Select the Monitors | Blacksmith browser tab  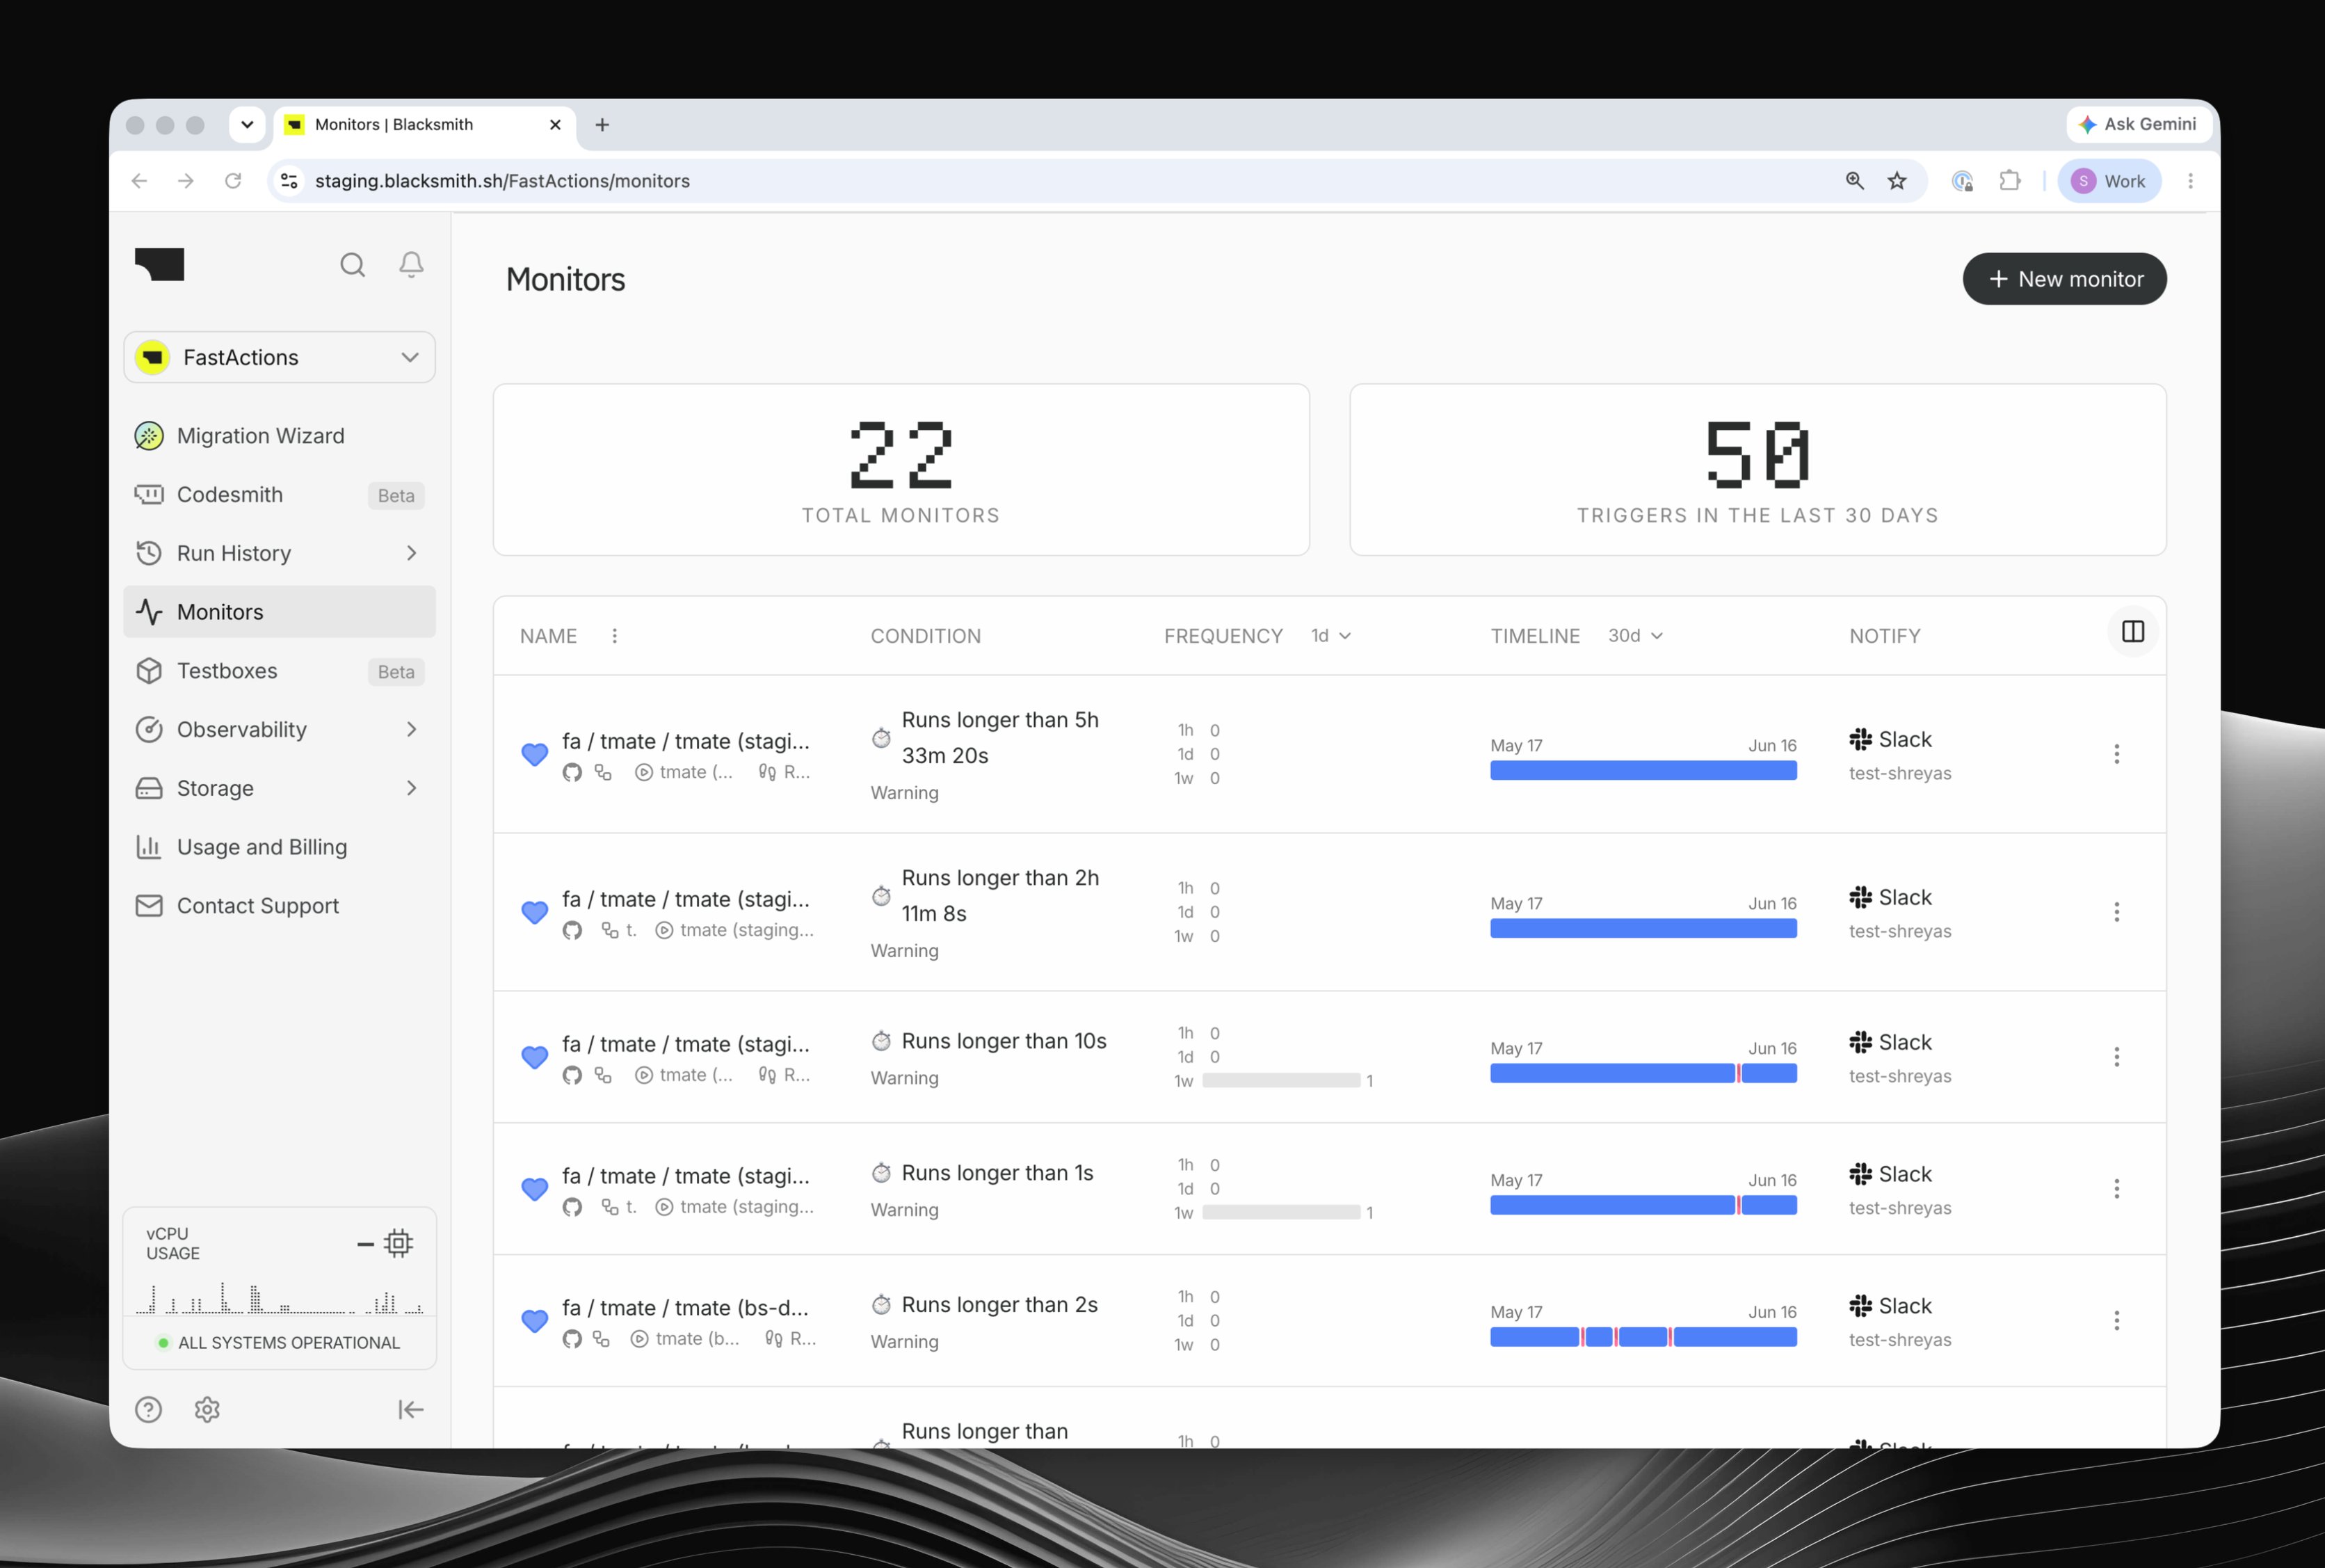tap(424, 125)
